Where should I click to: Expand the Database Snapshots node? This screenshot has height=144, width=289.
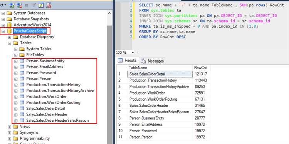[x=3, y=19]
